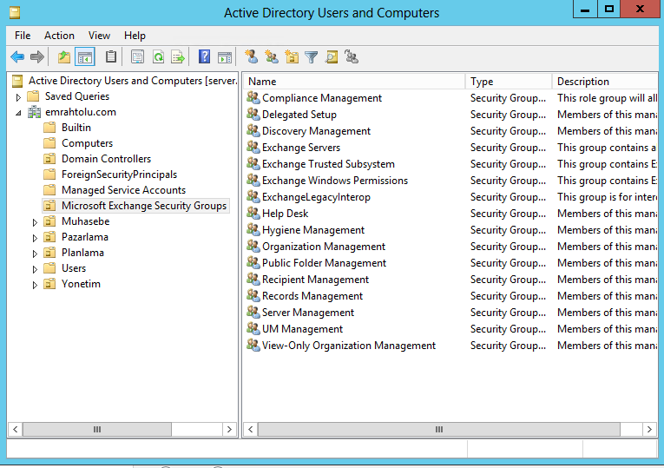Image resolution: width=664 pixels, height=468 pixels.
Task: Go back with the blue Back arrow
Action: 17,56
